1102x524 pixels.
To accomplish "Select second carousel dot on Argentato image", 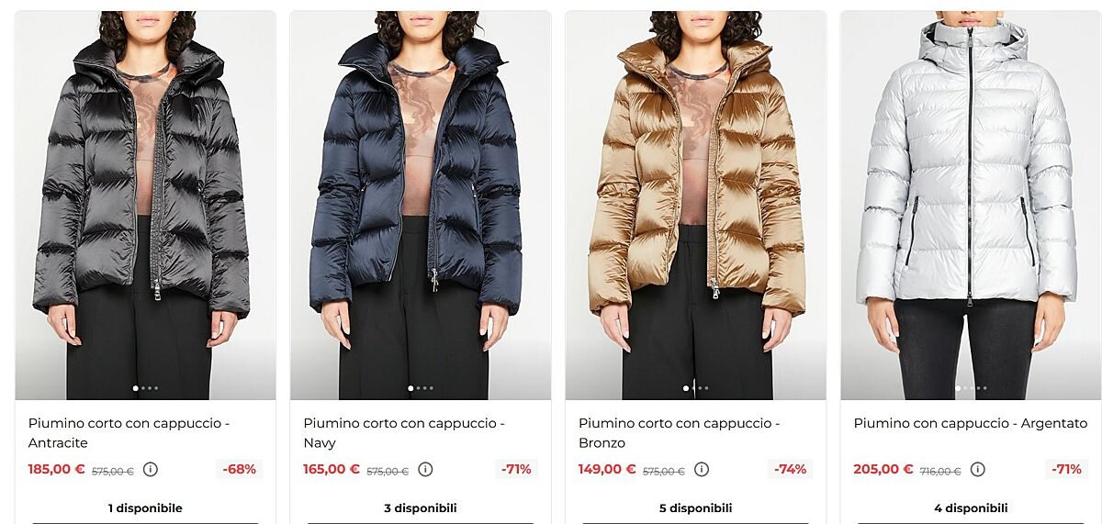I will [965, 388].
